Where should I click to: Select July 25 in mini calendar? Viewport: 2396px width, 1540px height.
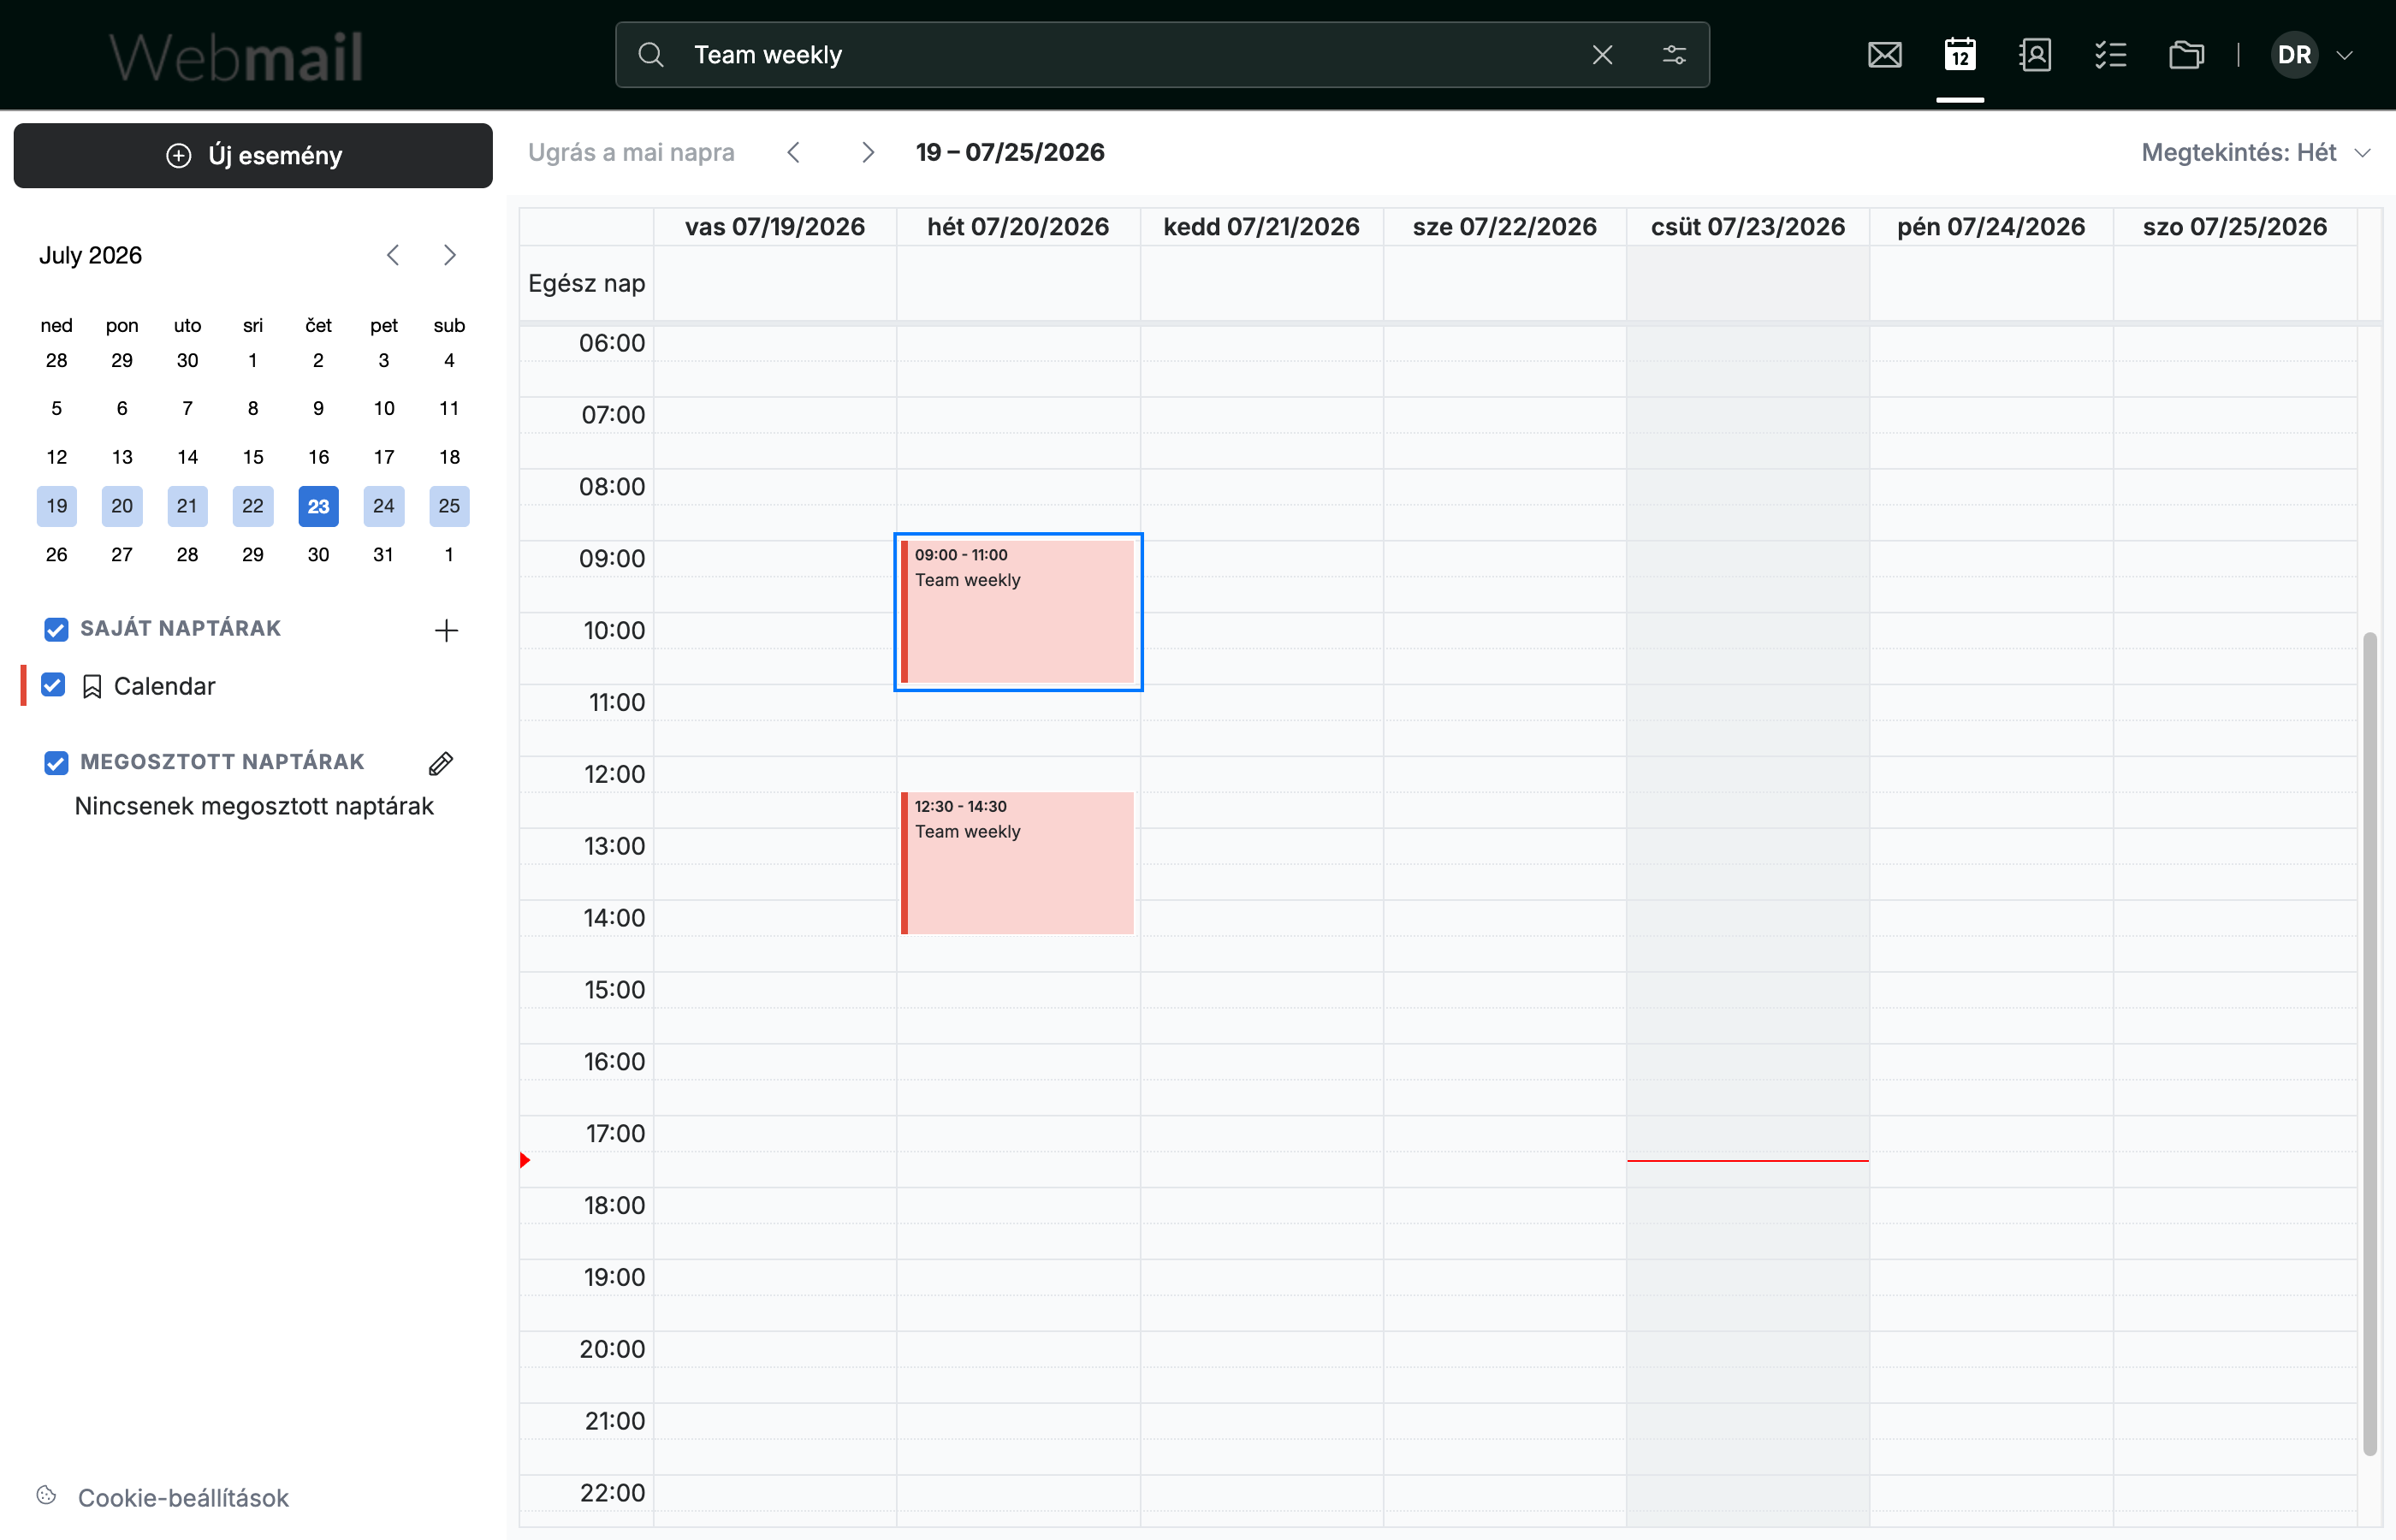pyautogui.click(x=449, y=506)
